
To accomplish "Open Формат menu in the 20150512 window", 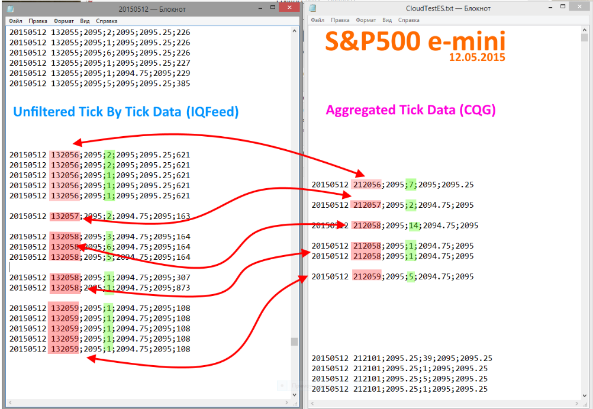I will (x=63, y=21).
